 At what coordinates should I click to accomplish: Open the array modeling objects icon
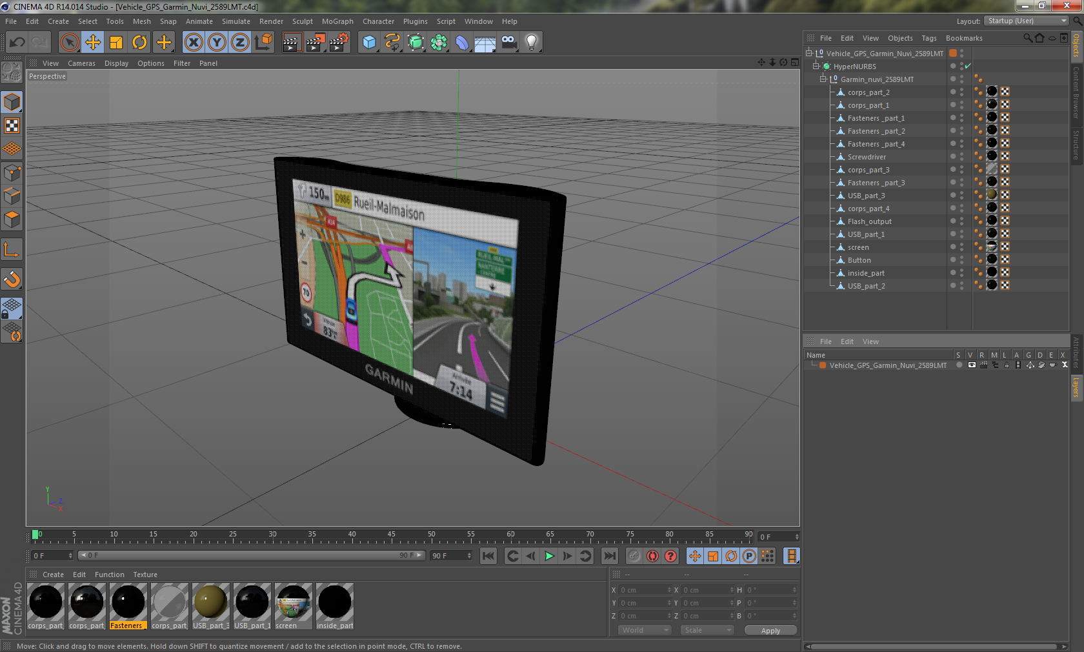(x=439, y=43)
